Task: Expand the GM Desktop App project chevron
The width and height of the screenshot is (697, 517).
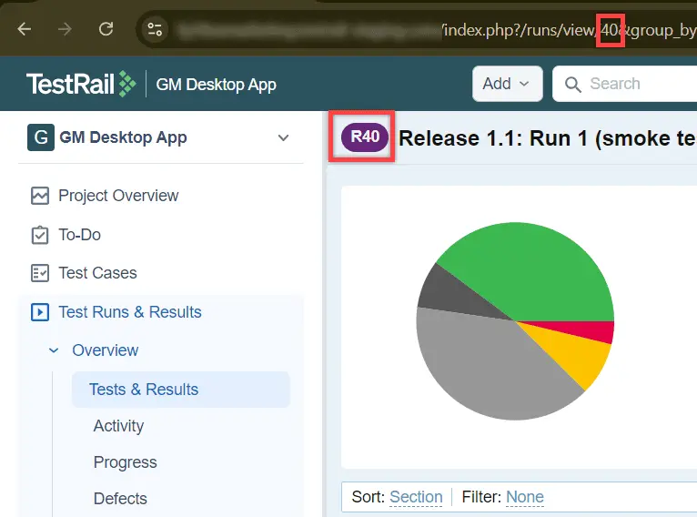Action: (x=284, y=137)
